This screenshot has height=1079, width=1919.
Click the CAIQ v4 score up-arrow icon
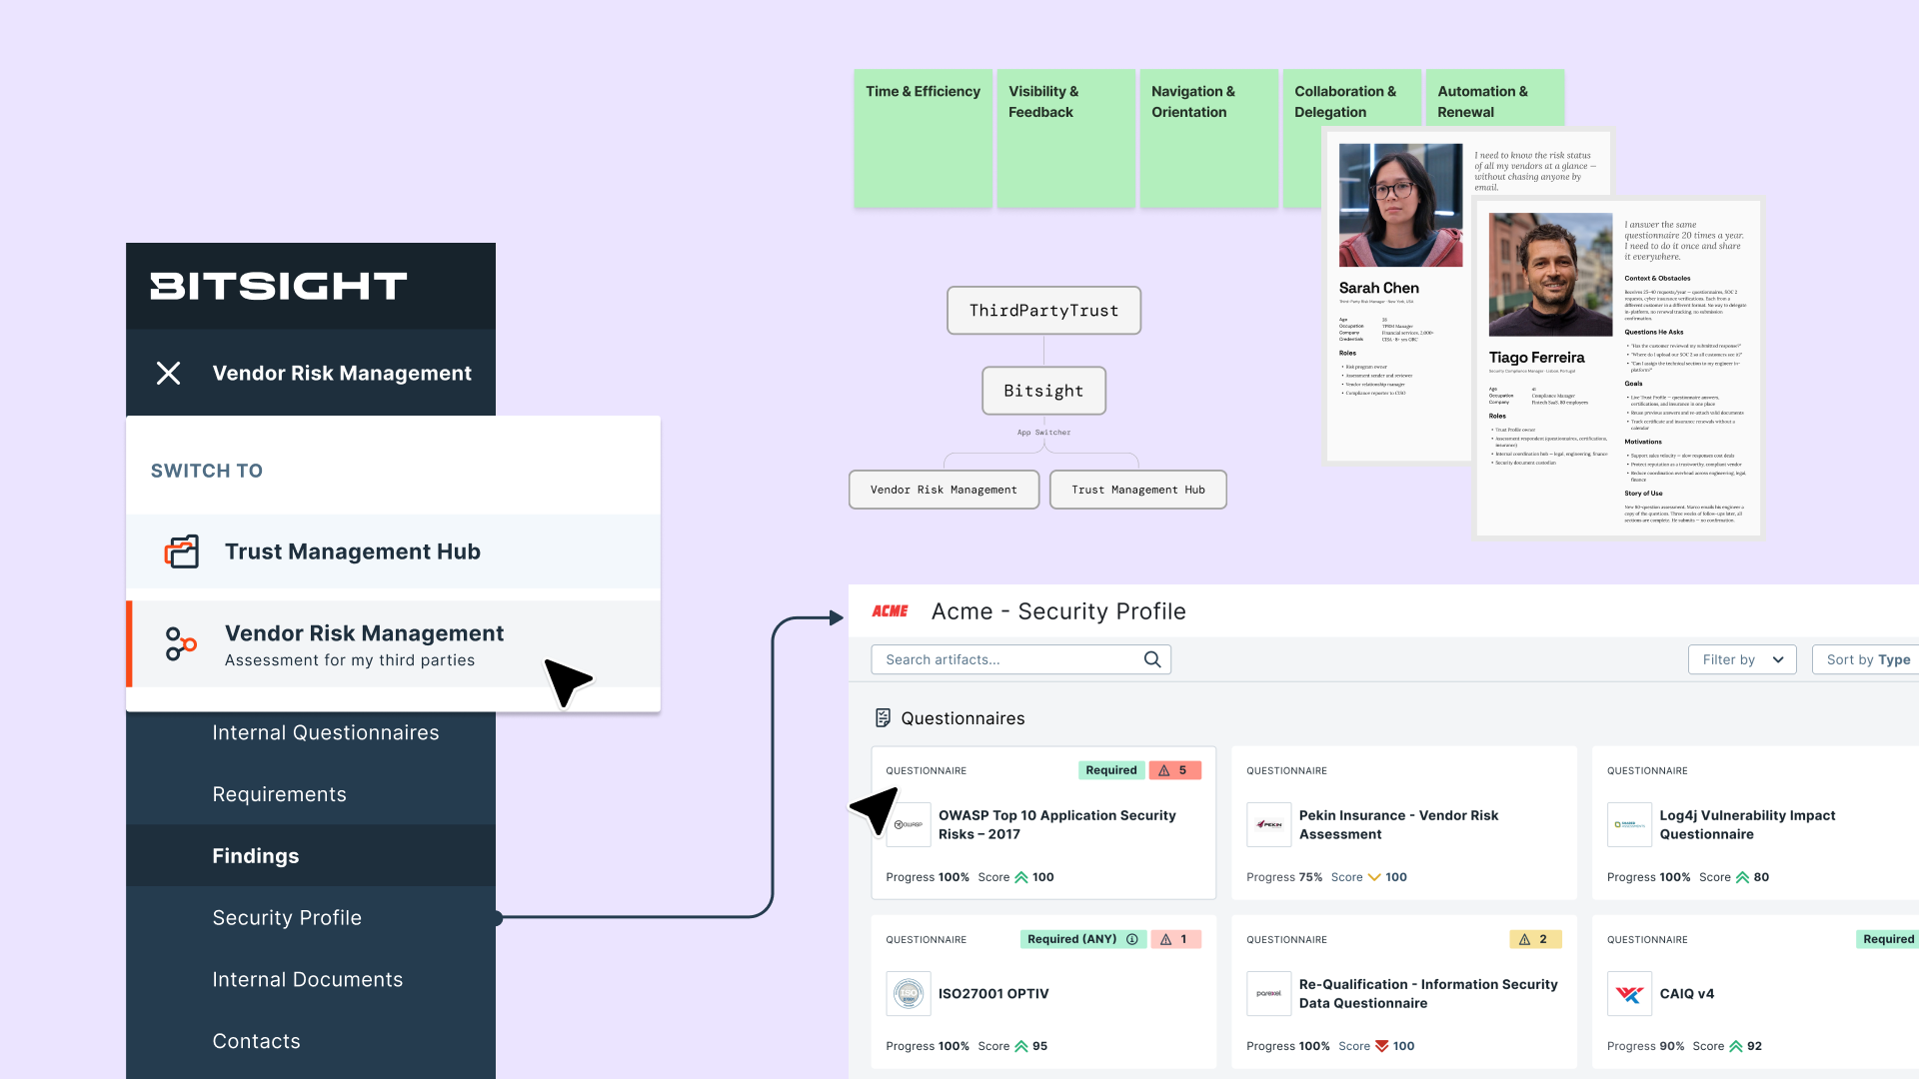[1736, 1046]
